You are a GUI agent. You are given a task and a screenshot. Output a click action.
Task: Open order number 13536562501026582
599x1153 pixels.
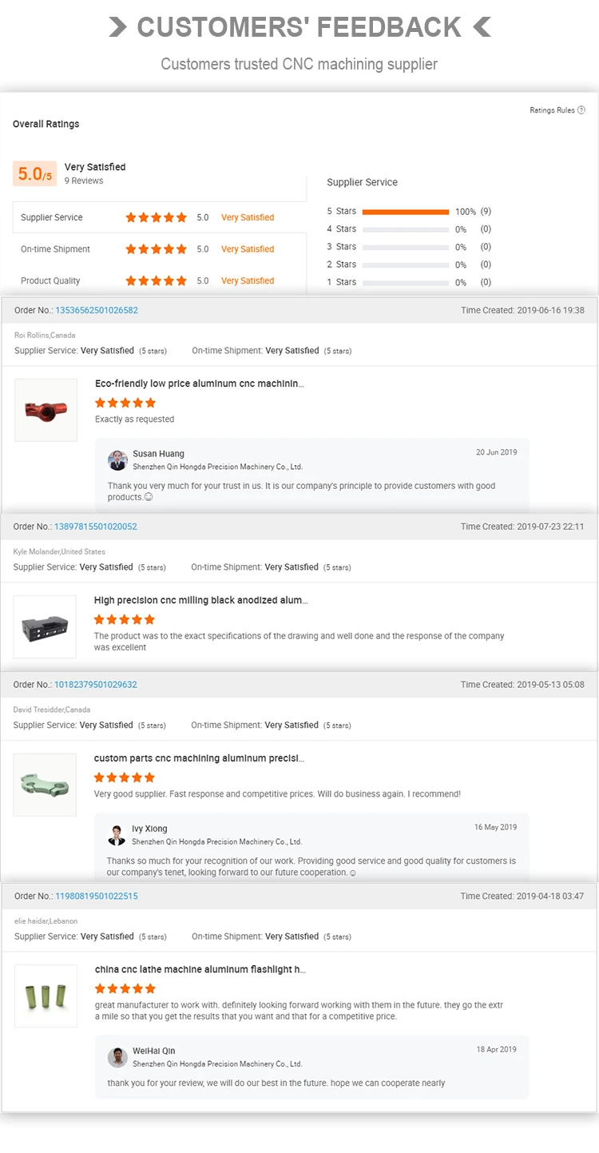[97, 311]
